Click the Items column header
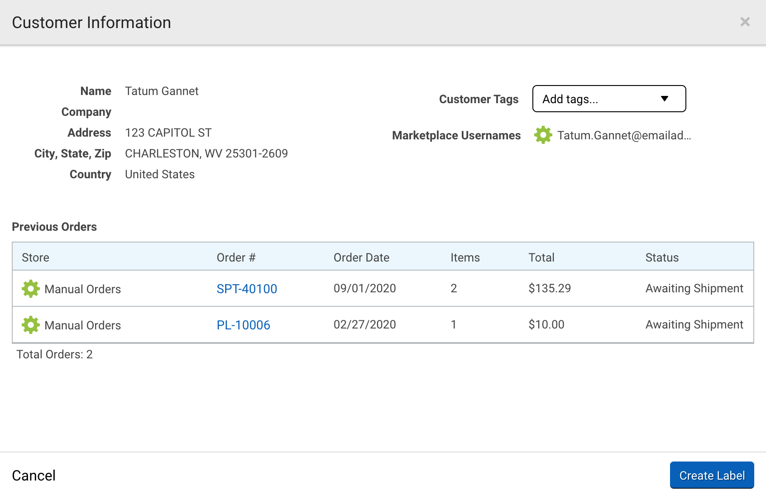Viewport: 766px width, 495px height. click(465, 257)
